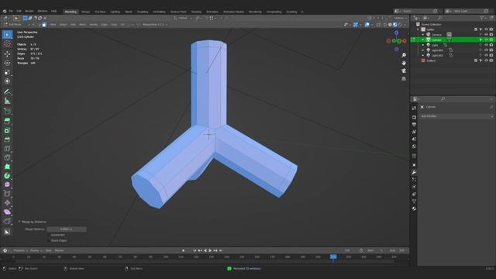Open the outliner filter dropdown
Screen dimensions: 496x279
(x=484, y=18)
